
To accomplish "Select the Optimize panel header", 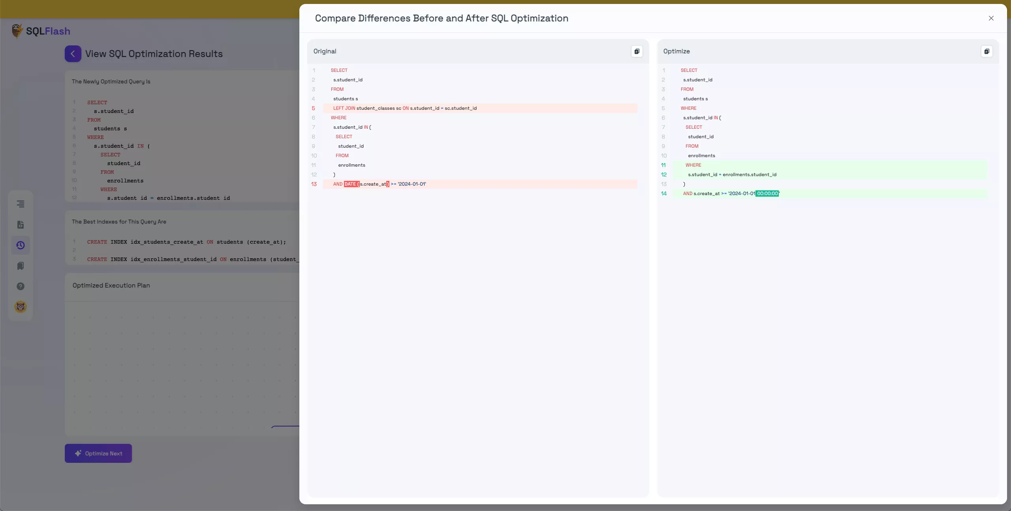I will coord(676,51).
